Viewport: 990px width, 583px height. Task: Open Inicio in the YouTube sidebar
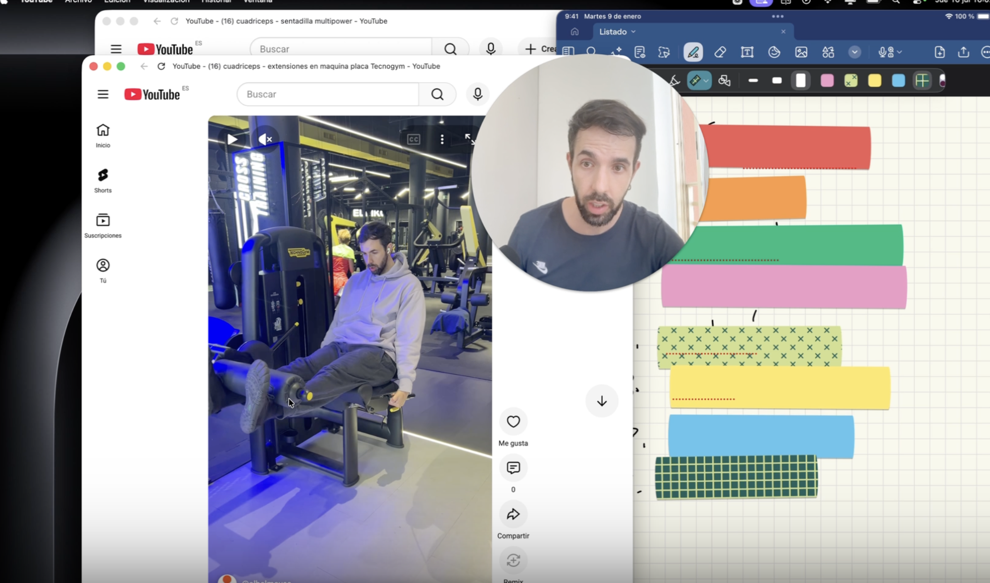pos(103,136)
